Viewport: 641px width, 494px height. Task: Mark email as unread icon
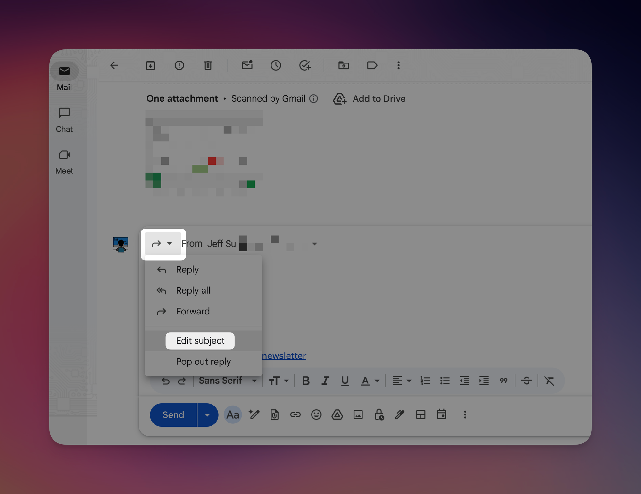pyautogui.click(x=247, y=65)
